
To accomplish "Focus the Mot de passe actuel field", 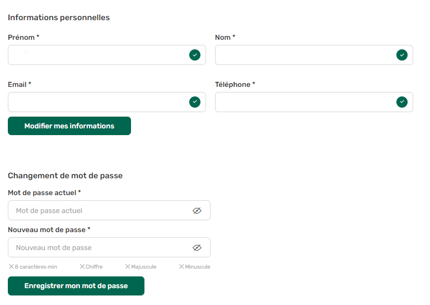I will 109,210.
